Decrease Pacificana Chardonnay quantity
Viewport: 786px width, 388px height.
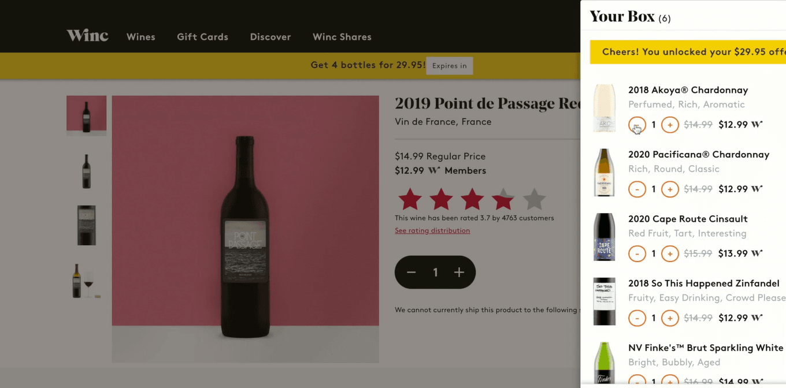point(637,189)
